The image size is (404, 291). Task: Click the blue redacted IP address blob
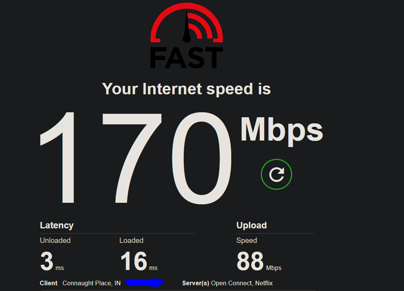(144, 282)
